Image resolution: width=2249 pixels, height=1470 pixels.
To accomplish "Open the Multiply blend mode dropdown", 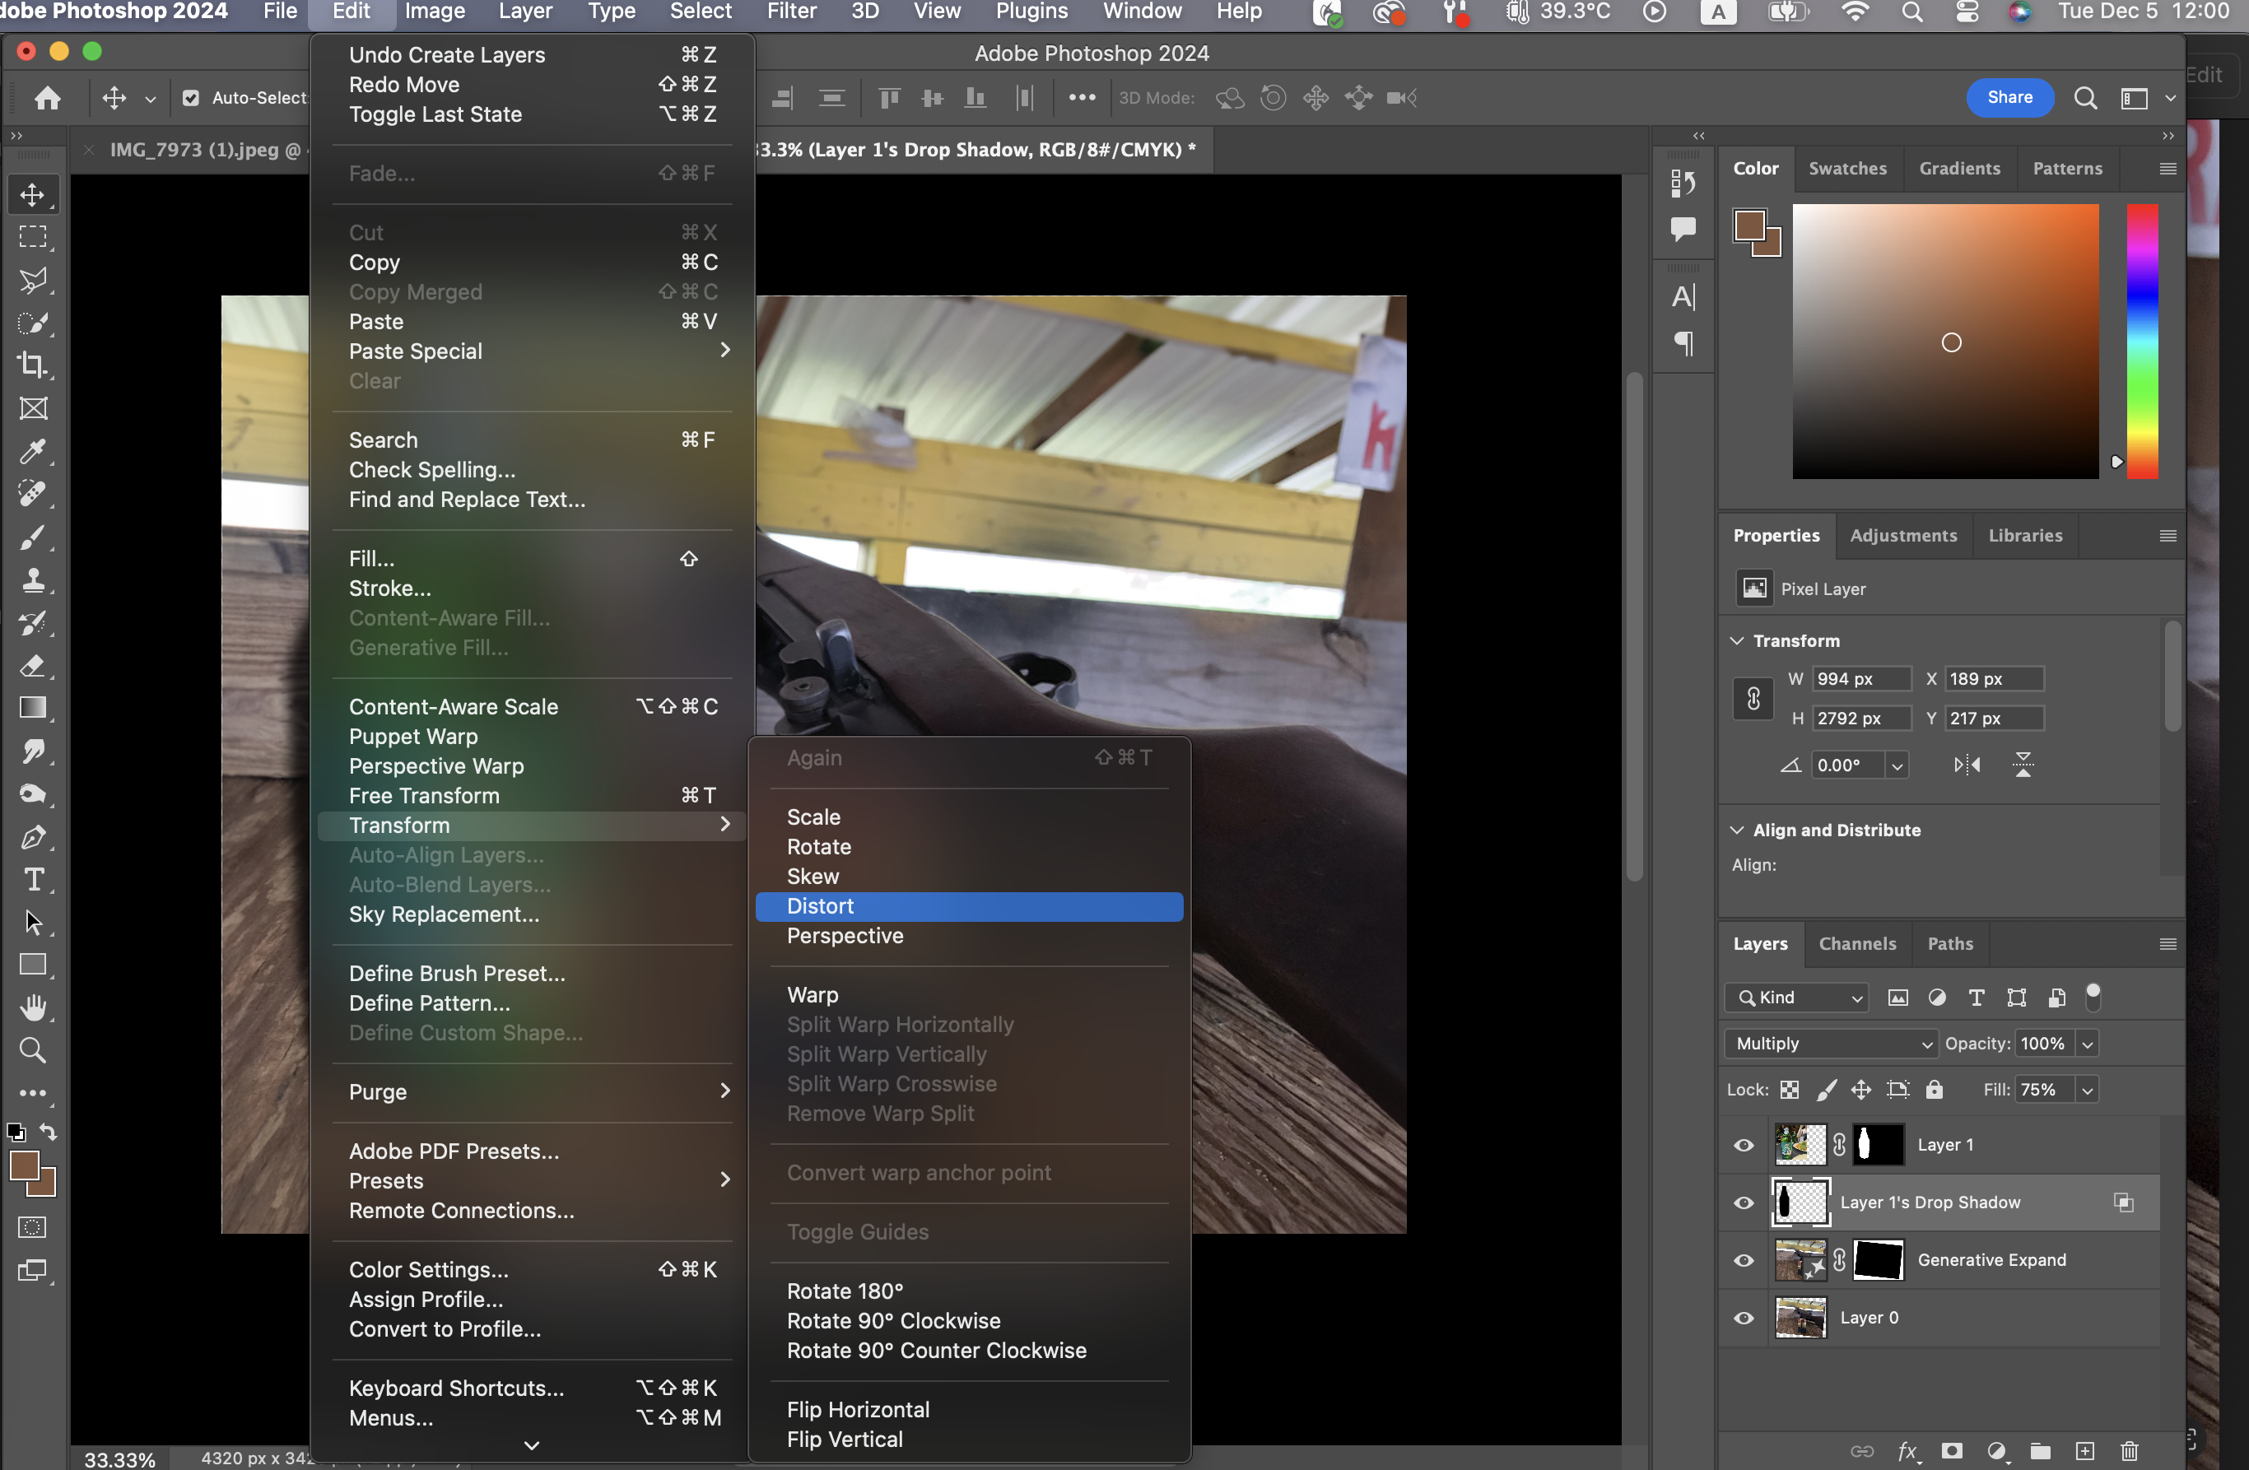I will tap(1830, 1043).
